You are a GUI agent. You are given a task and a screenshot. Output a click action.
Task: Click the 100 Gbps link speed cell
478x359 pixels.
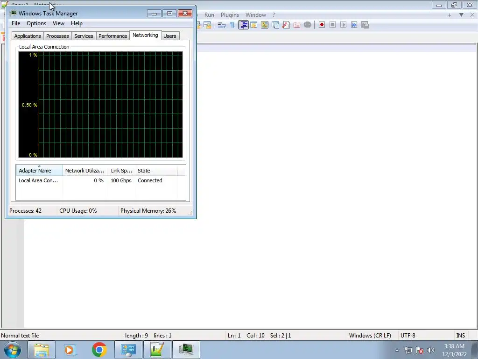[121, 180]
